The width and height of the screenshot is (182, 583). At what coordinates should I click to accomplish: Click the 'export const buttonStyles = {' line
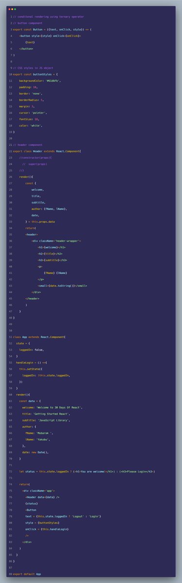tap(35, 74)
